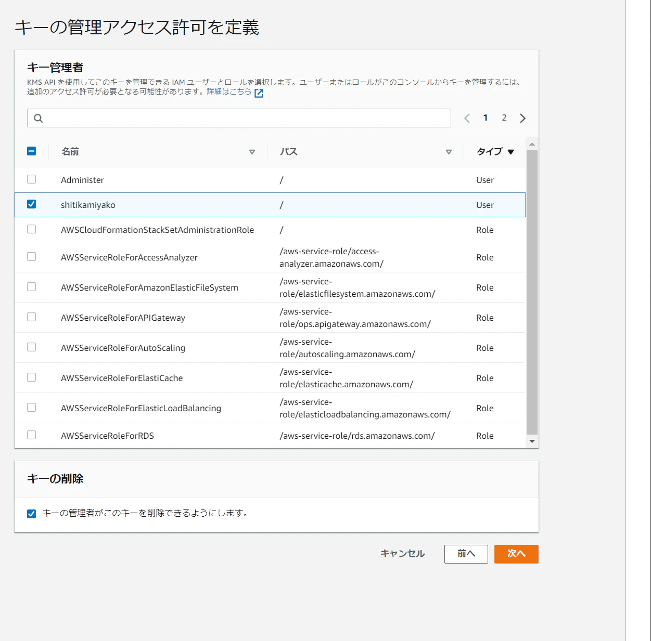Check the AWSServiceRoleForAPIGateway checkbox

coord(32,317)
